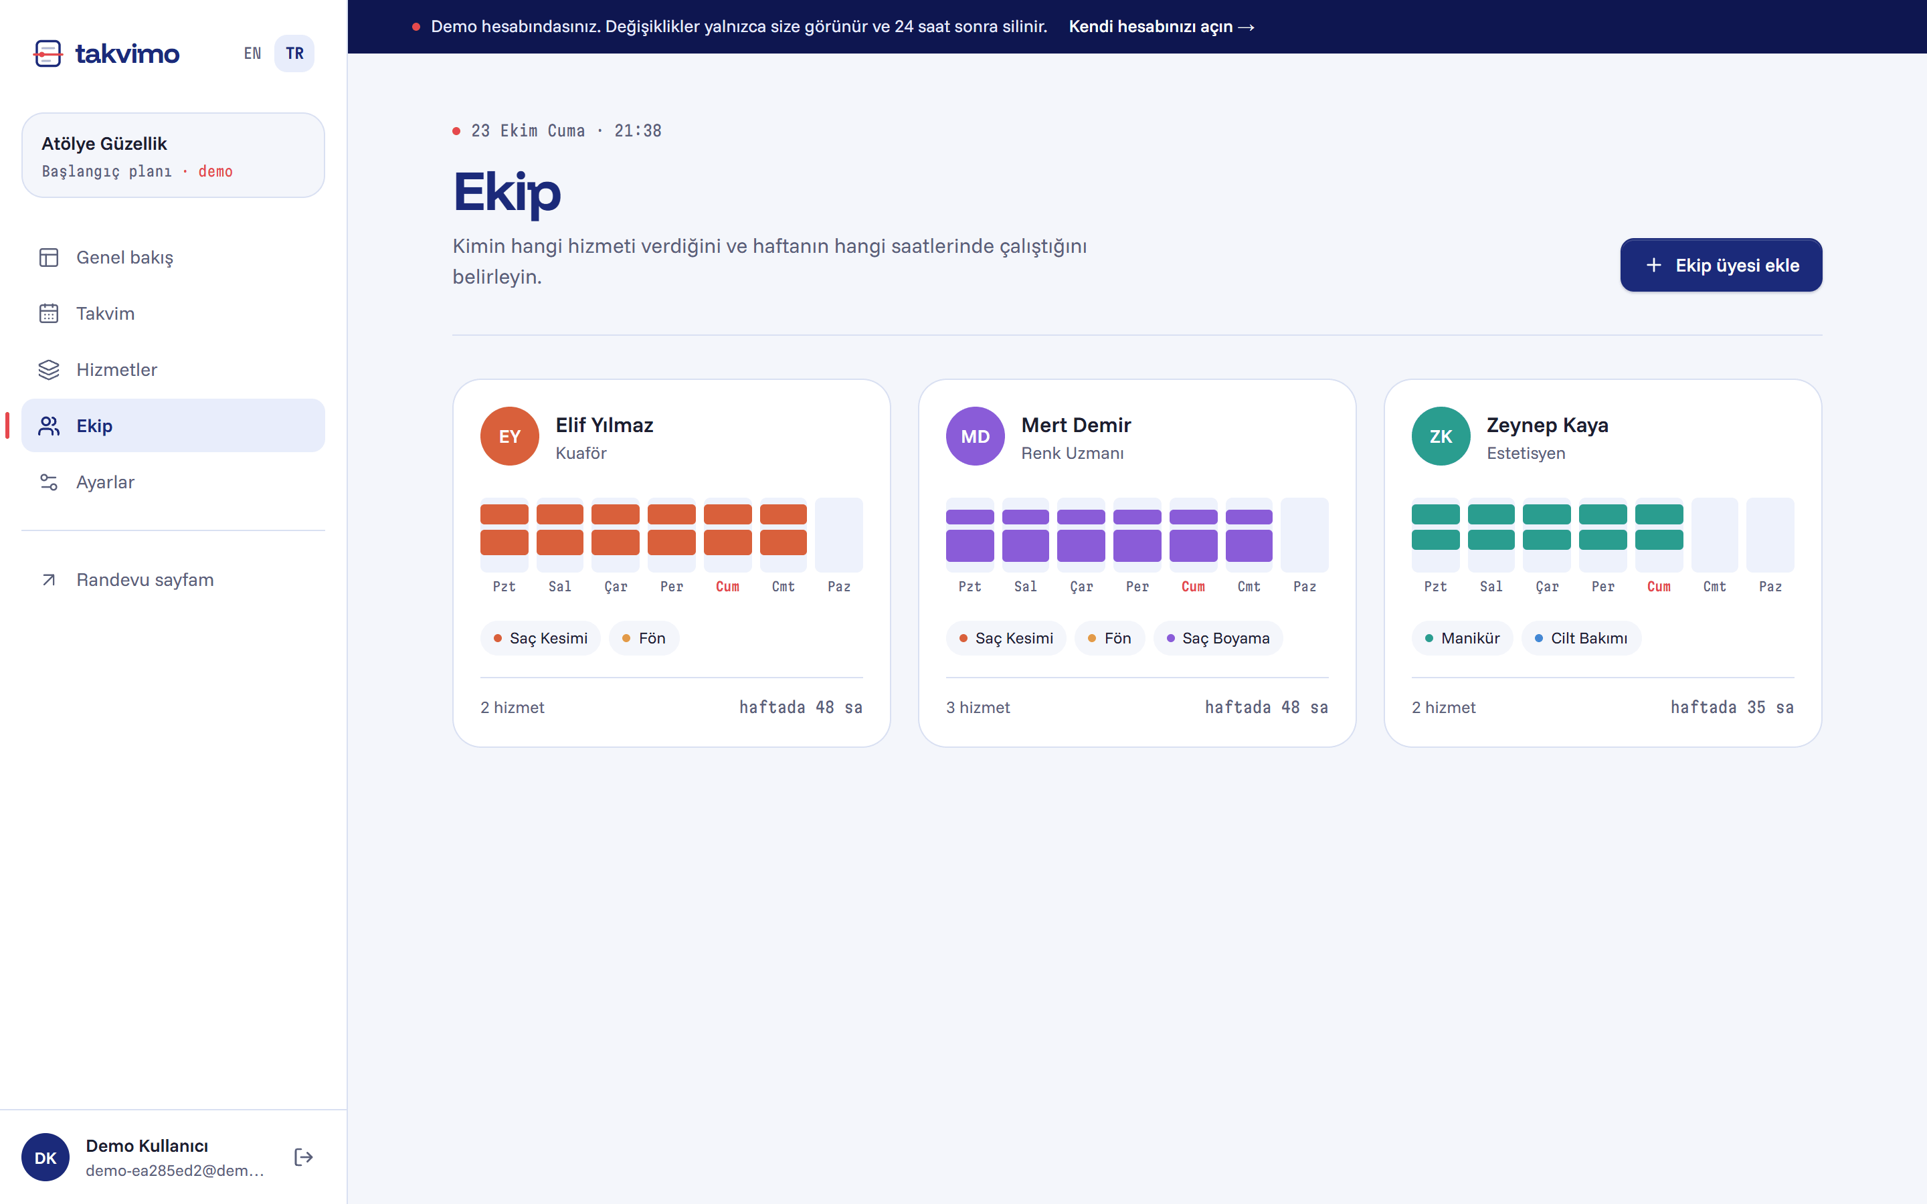Click the DK user avatar
The image size is (1927, 1204).
click(x=45, y=1157)
